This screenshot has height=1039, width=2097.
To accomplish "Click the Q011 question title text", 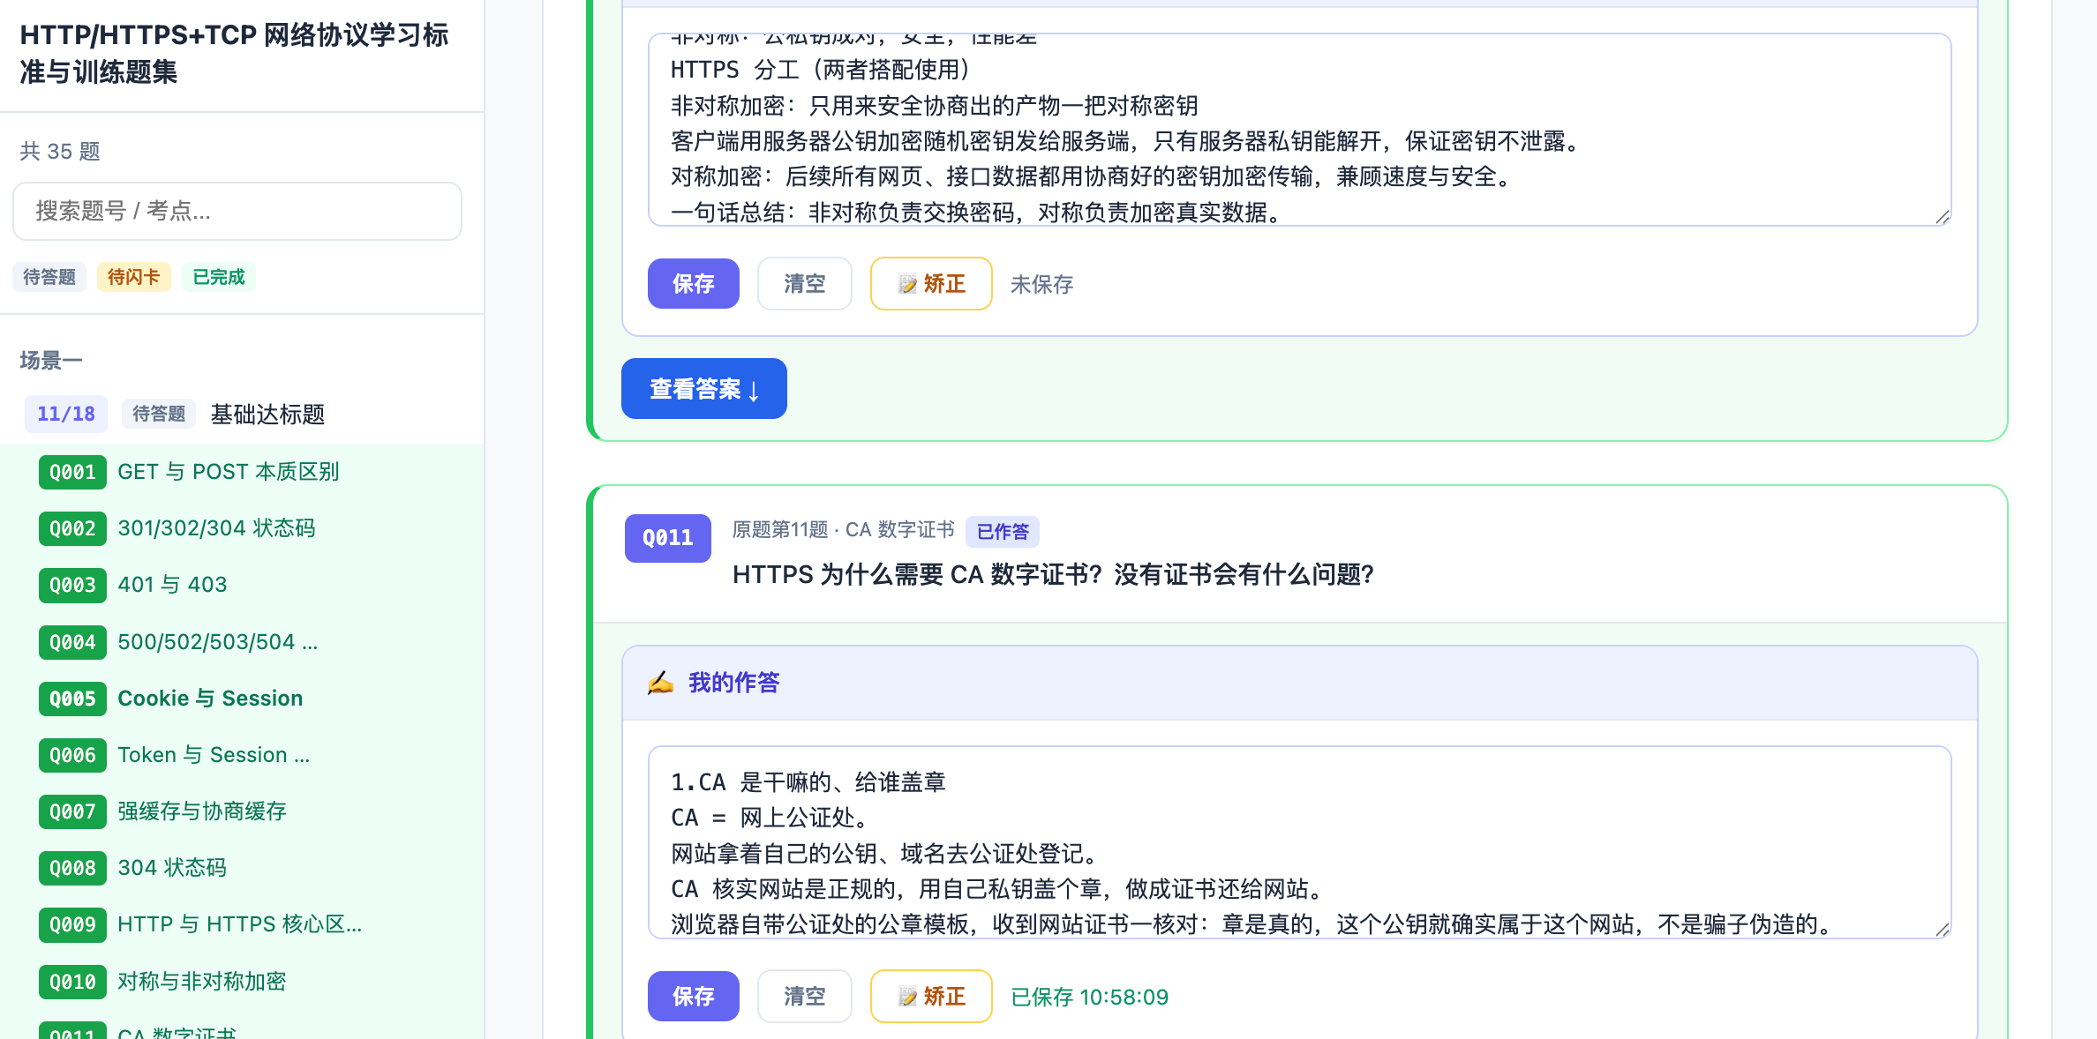I will (x=1053, y=575).
